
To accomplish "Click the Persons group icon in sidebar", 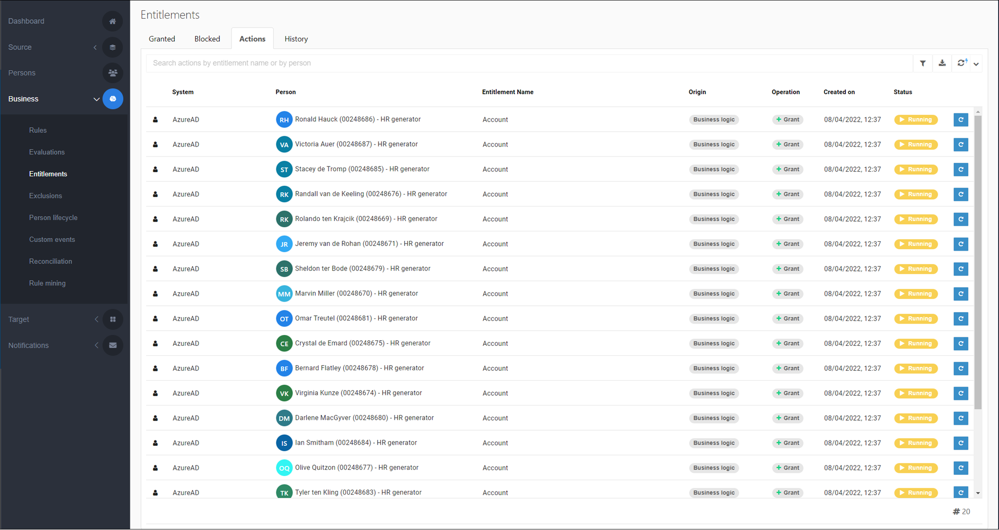I will point(112,73).
